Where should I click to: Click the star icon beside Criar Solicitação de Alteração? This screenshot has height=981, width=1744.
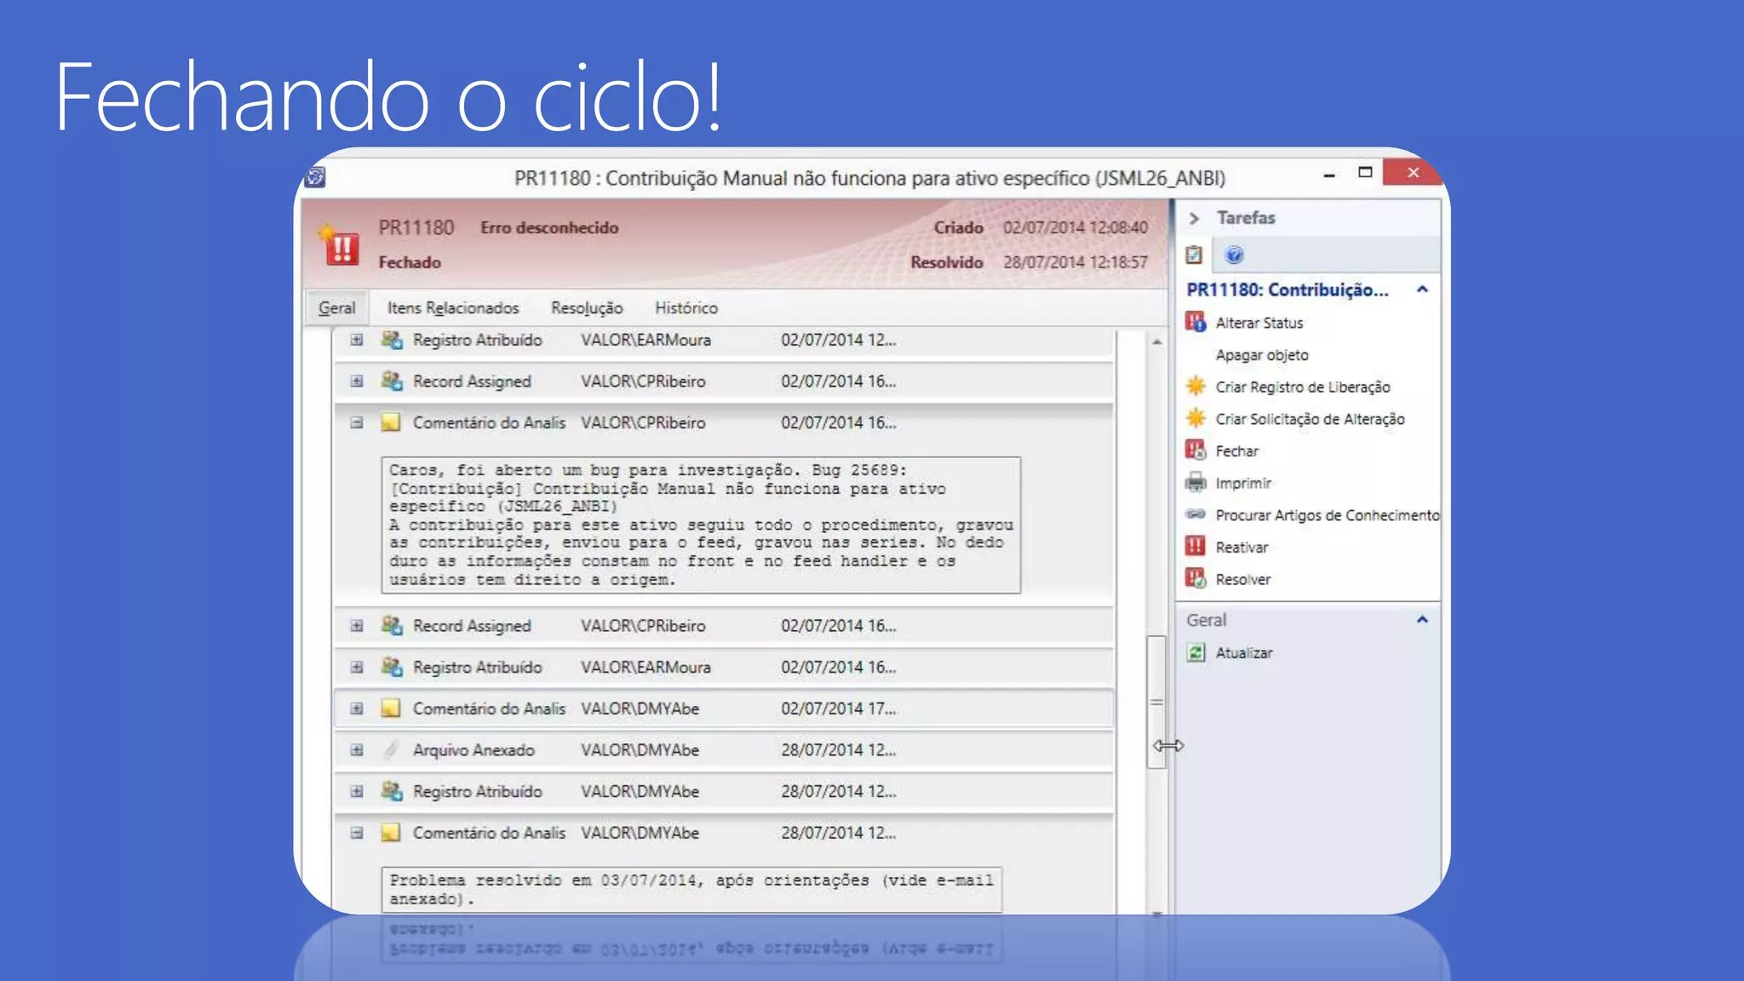tap(1196, 418)
